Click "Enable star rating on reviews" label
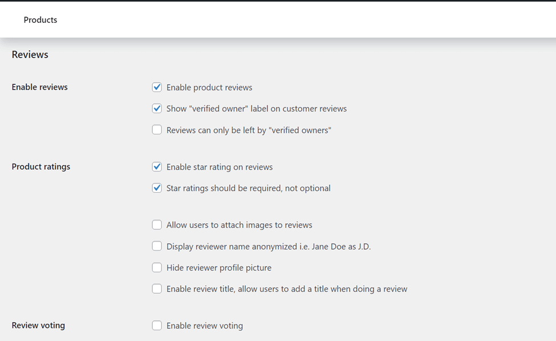Screen dimensions: 556x341 (x=220, y=167)
